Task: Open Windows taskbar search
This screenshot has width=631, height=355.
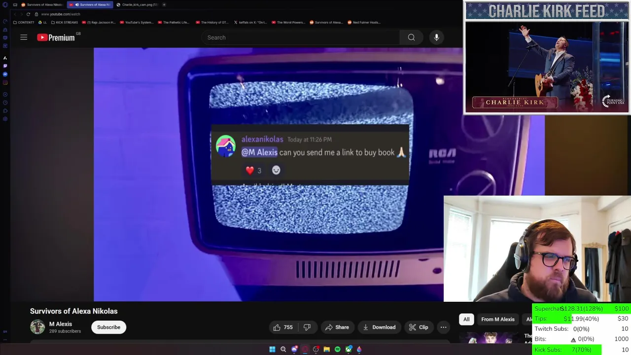Action: 283,349
